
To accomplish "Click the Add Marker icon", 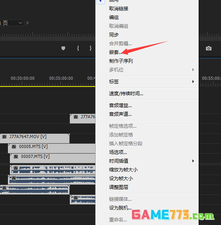I will pyautogui.click(x=63, y=48).
